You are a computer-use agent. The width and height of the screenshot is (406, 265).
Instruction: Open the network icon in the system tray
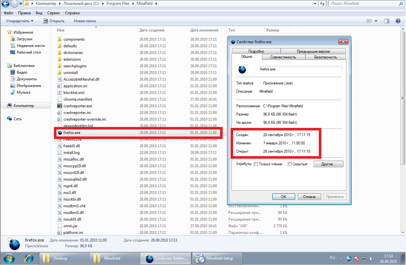click(364, 258)
